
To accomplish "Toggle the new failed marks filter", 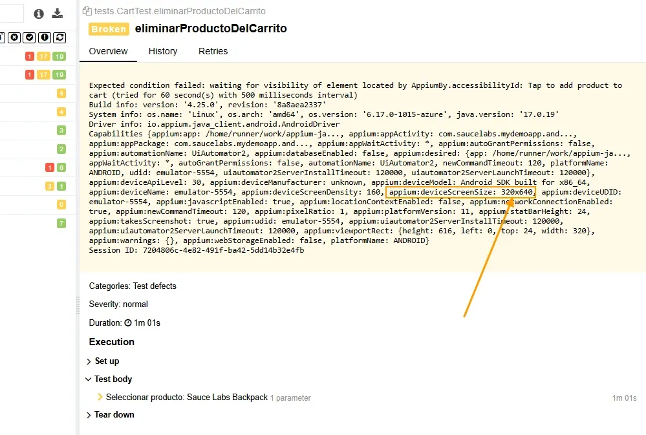I will [x=14, y=37].
